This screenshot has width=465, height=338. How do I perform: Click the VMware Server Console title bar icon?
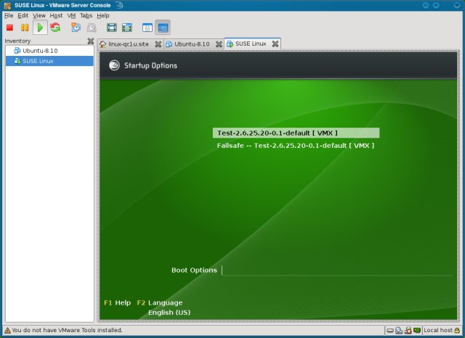(7, 5)
